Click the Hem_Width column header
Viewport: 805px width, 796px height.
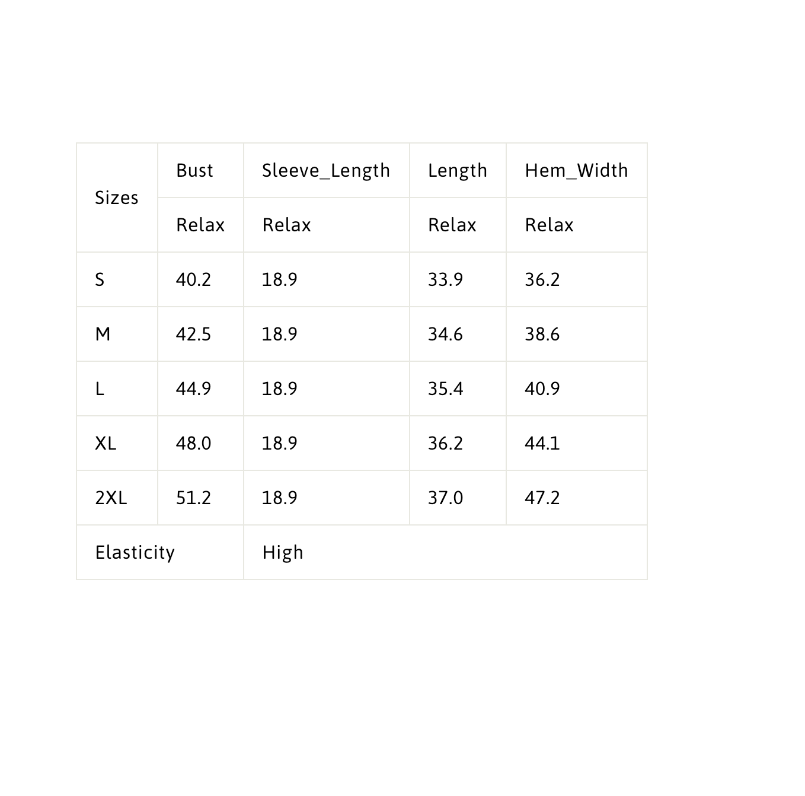576,170
